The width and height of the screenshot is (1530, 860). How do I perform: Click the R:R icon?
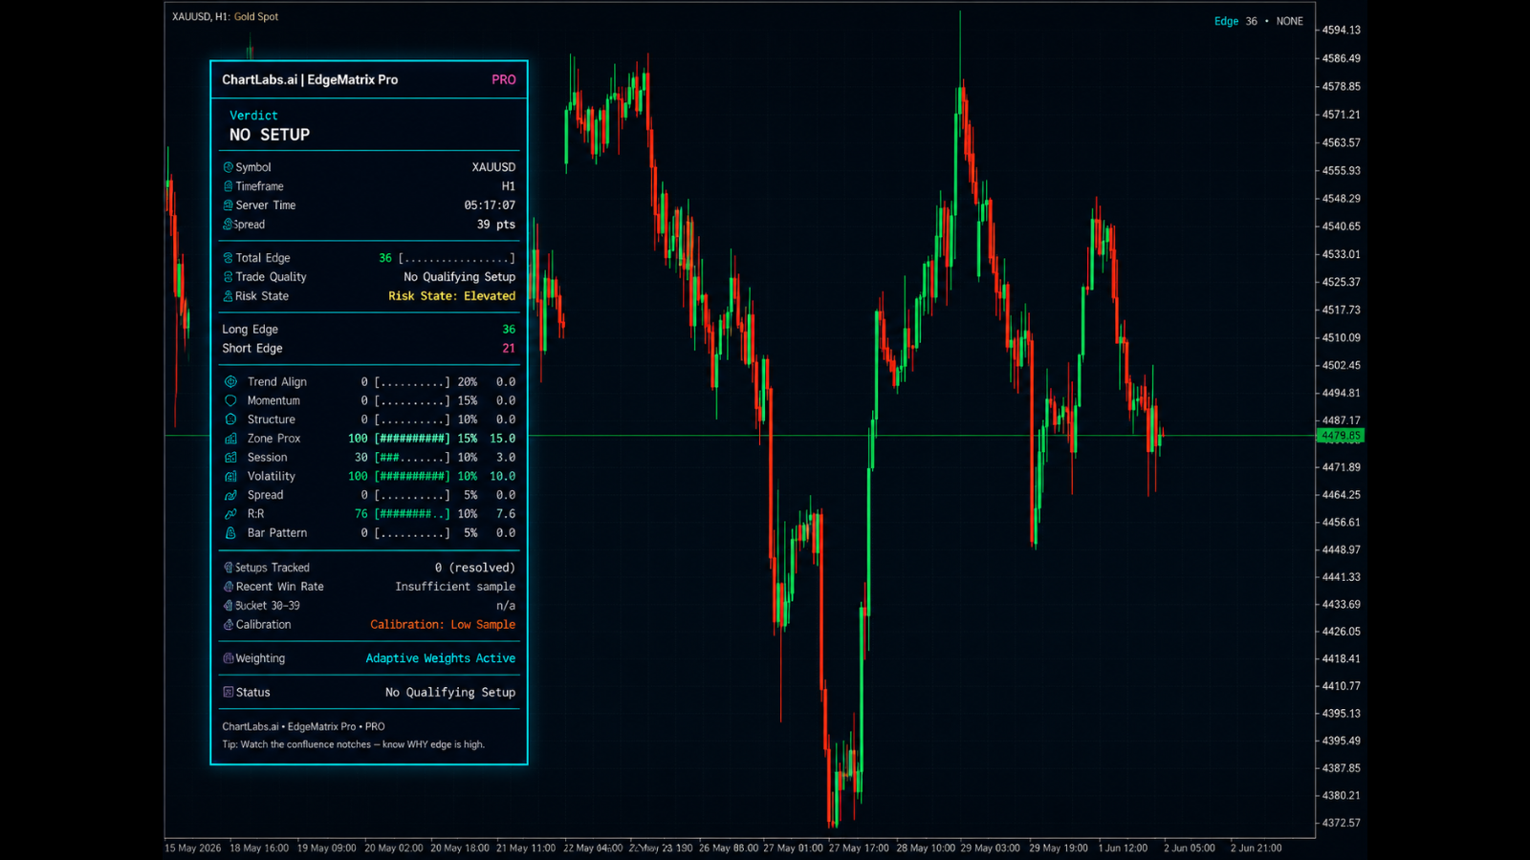[x=230, y=514]
